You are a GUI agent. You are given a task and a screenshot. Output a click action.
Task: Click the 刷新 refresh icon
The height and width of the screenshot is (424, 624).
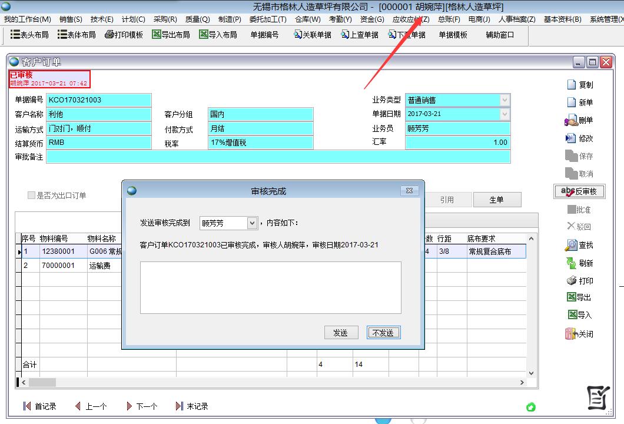click(x=571, y=263)
